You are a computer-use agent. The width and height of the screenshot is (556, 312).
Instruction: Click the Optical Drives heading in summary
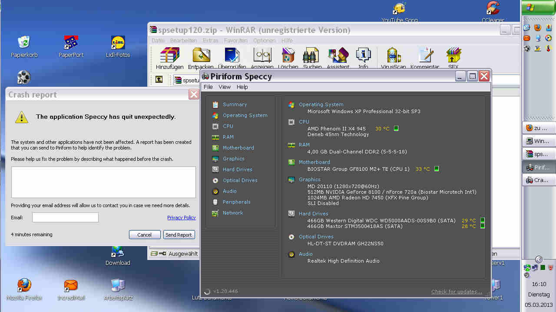(x=316, y=237)
